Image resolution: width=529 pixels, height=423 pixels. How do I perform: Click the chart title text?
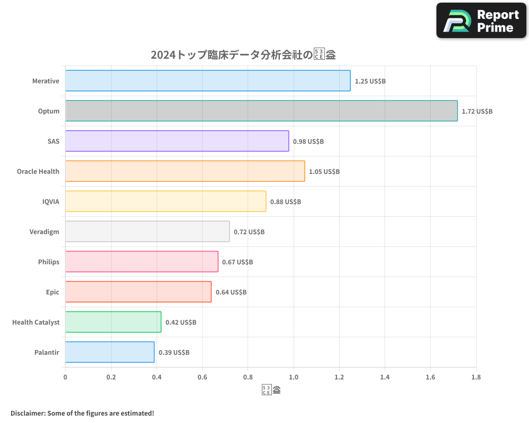(x=243, y=55)
